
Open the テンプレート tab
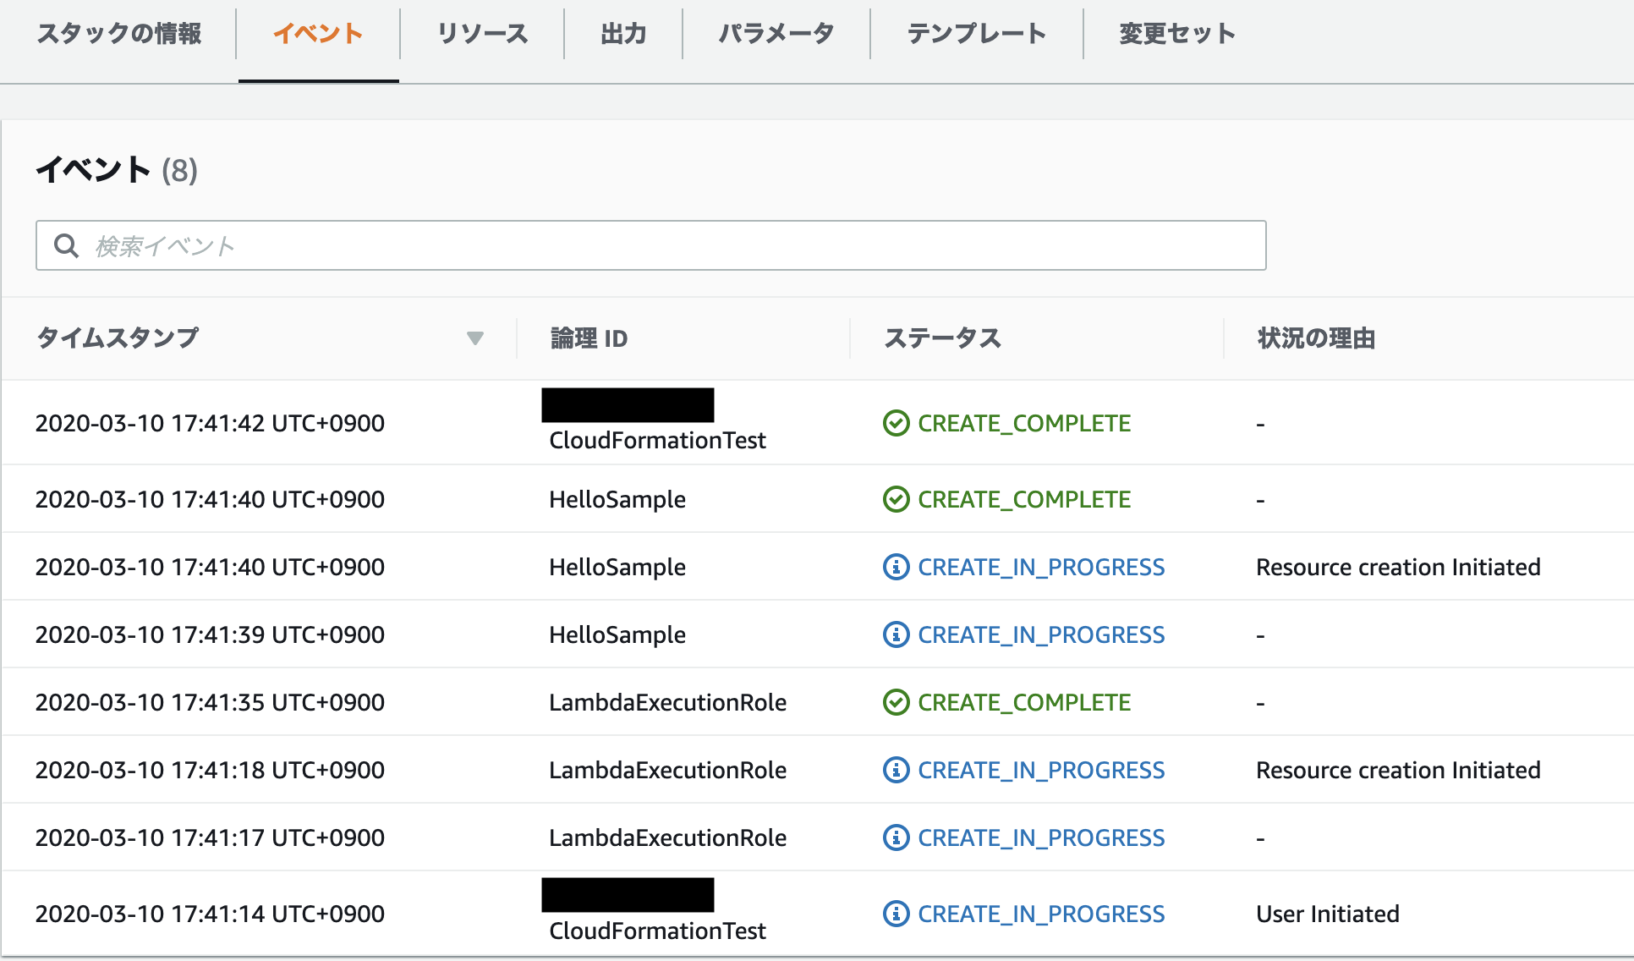pos(977,34)
